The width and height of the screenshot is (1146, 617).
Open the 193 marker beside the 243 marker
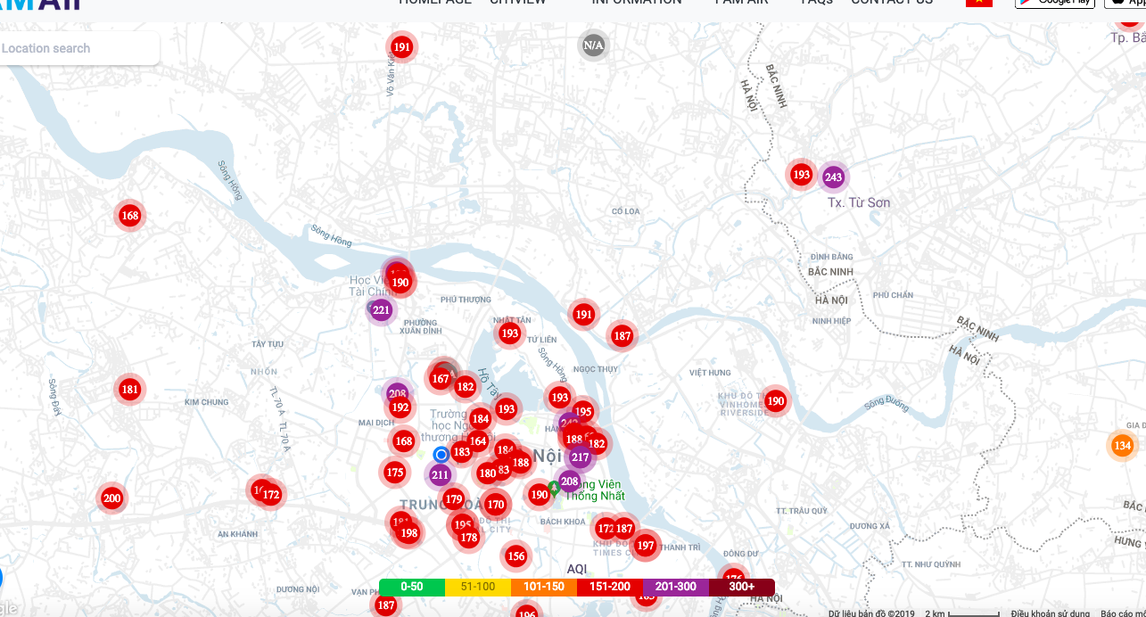[801, 175]
